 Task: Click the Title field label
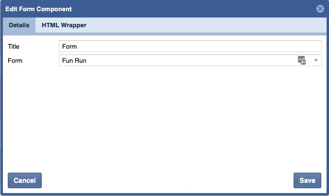pyautogui.click(x=14, y=46)
